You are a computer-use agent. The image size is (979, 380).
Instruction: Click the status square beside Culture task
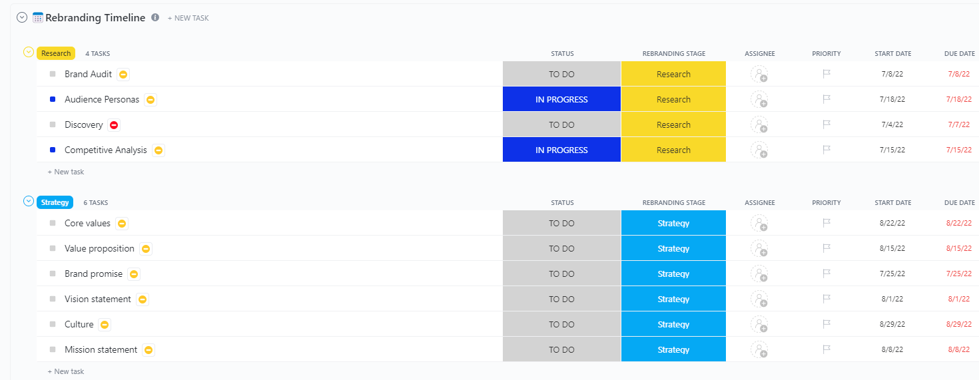[x=53, y=325]
